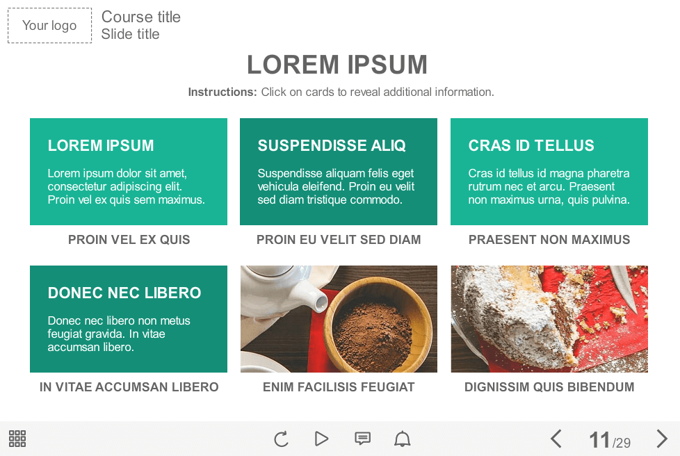Click the PROIN VEL EX QUIS caption

click(129, 240)
